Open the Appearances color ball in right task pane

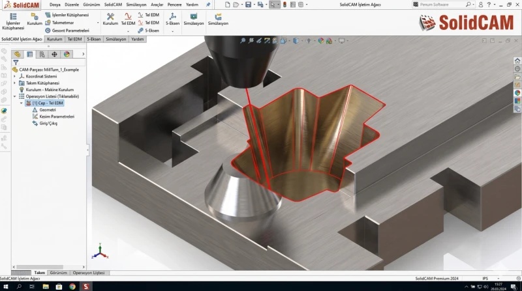pos(517,92)
